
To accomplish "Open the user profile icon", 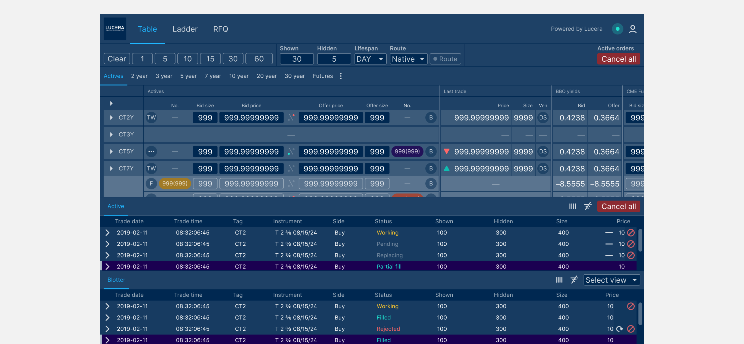I will (x=633, y=29).
